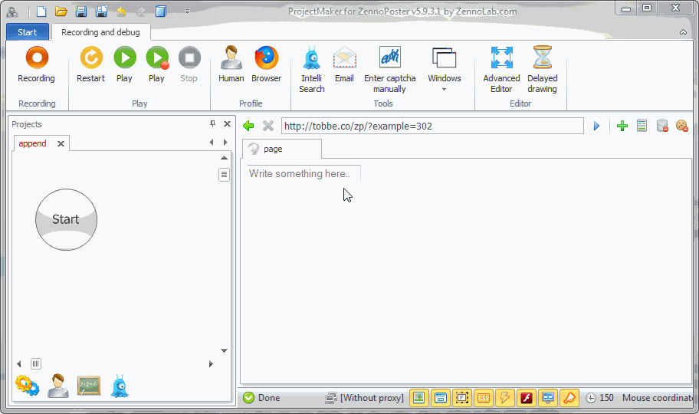Toggle the monitor icon in the status bar

pos(548,397)
